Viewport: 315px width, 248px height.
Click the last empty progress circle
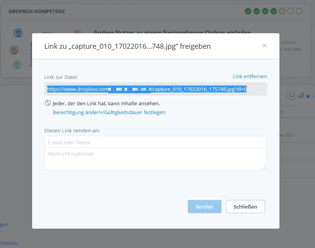299,11
